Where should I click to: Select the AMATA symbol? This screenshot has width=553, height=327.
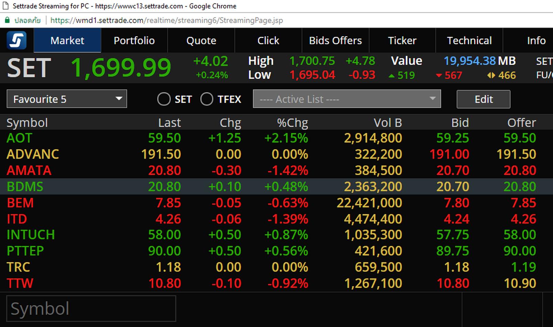tap(29, 170)
